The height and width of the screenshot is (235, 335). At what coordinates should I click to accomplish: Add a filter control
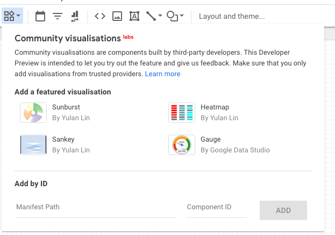point(58,16)
